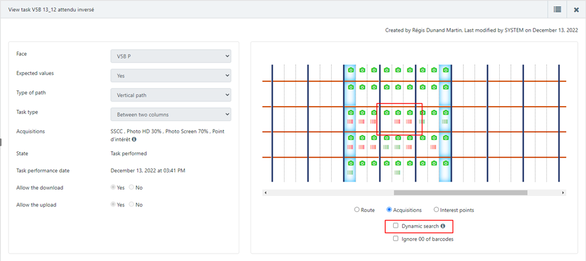Check Ignore 00 of barcodes
Viewport: 586px width, 261px height.
point(396,239)
